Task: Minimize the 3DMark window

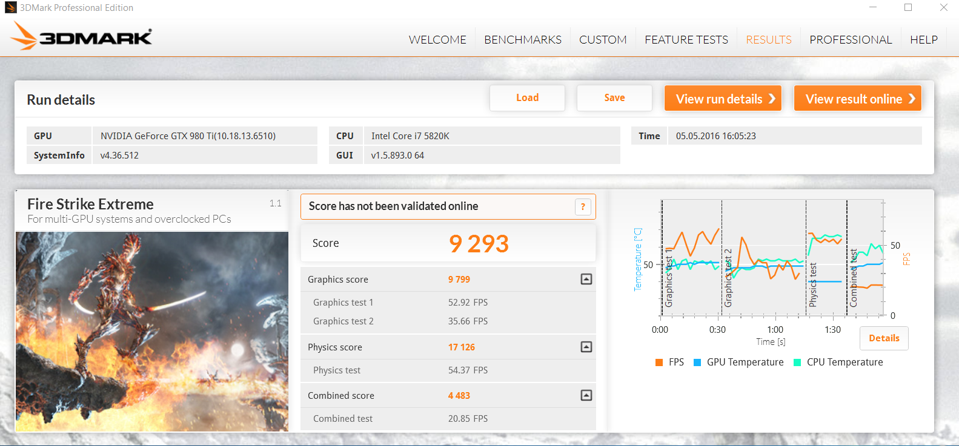Action: pyautogui.click(x=873, y=7)
